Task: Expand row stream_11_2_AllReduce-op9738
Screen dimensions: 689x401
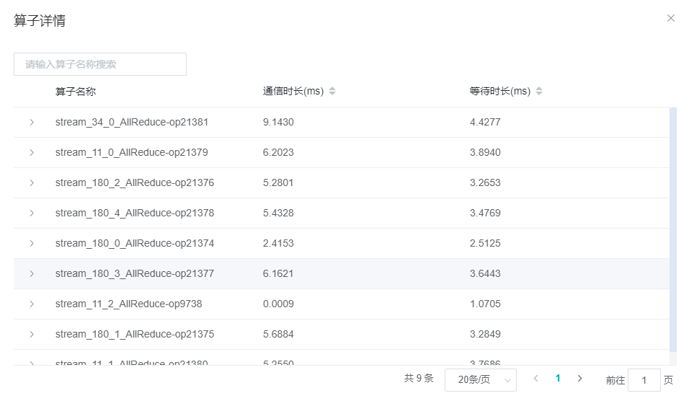Action: click(32, 304)
